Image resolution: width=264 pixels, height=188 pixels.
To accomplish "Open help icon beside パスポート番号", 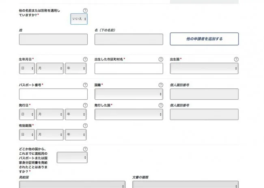I will [x=85, y=85].
